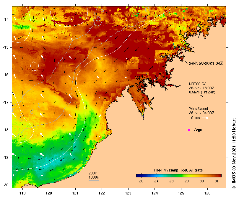
Task: Click the latitude label '-19'
Action: click(6, 158)
